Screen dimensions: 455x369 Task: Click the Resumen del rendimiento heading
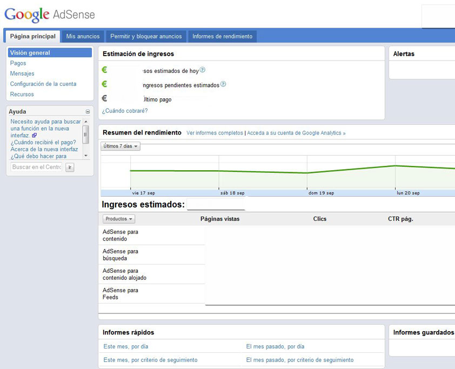click(142, 132)
